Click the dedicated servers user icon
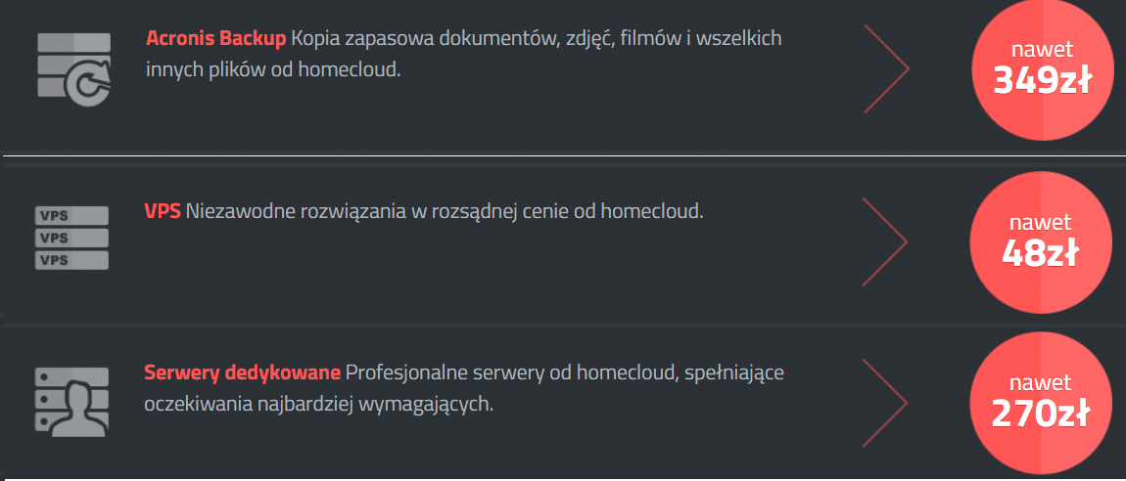 pos(71,402)
